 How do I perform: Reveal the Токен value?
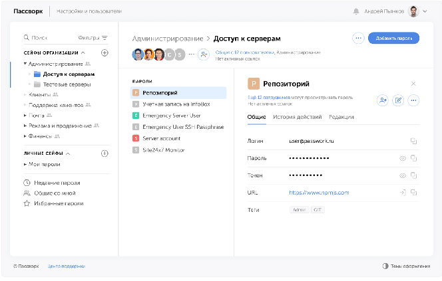click(403, 175)
